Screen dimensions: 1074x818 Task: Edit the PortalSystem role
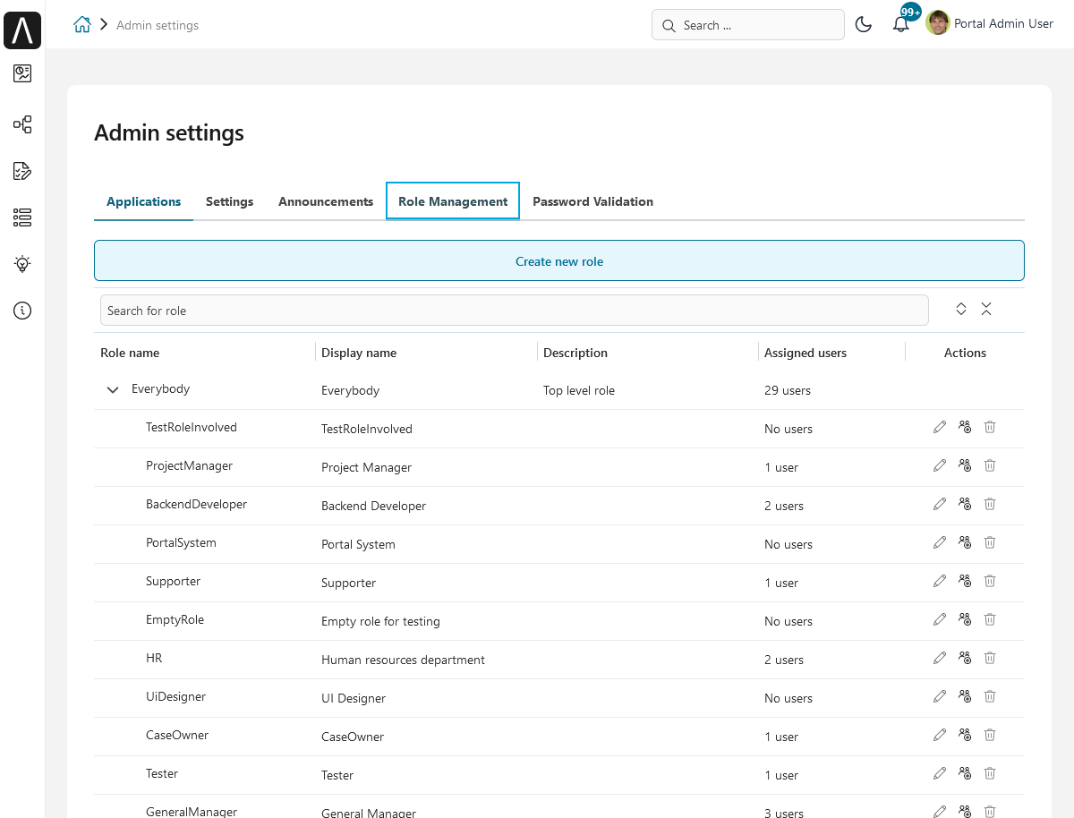coord(940,542)
